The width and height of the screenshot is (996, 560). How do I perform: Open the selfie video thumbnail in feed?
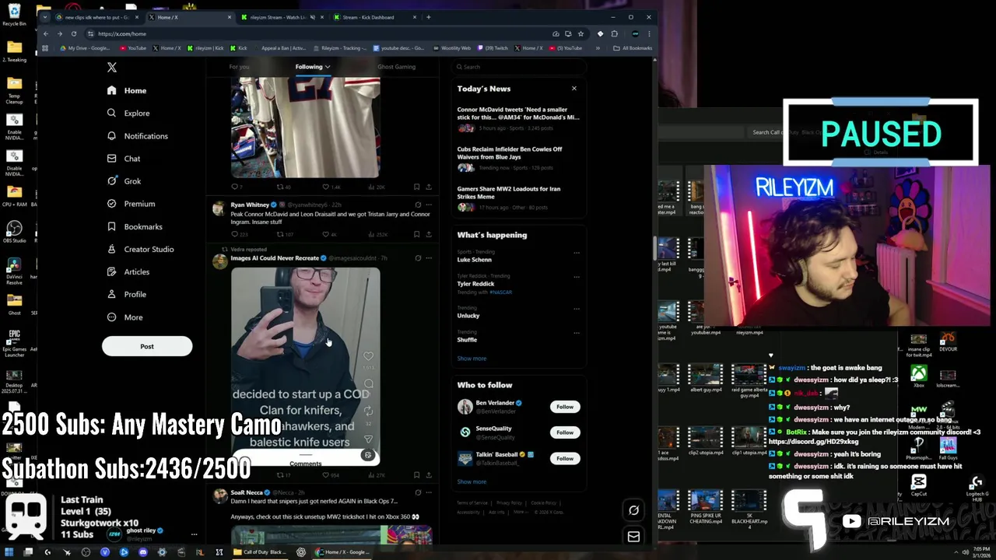[305, 366]
